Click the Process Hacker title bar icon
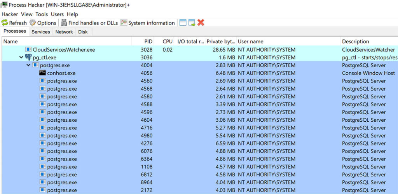Viewport: 398px width, 194px height. (4, 5)
